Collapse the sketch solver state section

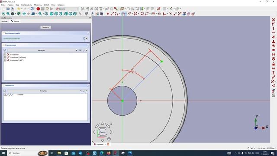(88, 33)
